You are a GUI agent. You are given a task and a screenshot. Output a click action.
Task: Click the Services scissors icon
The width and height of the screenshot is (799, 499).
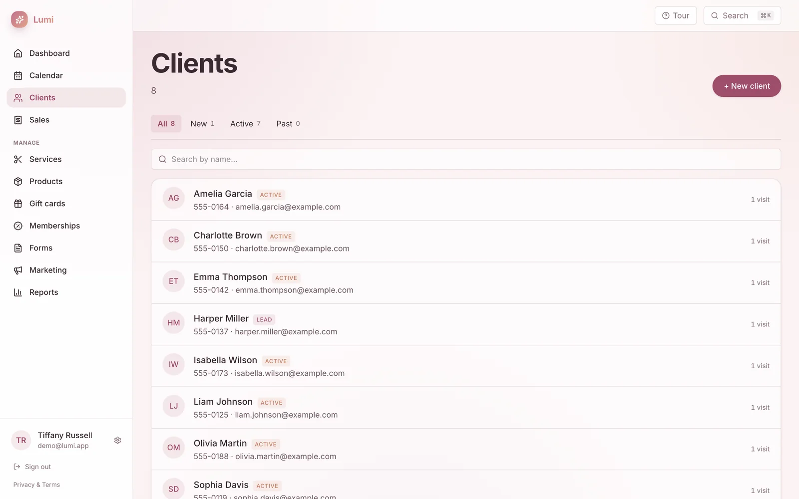click(x=18, y=159)
